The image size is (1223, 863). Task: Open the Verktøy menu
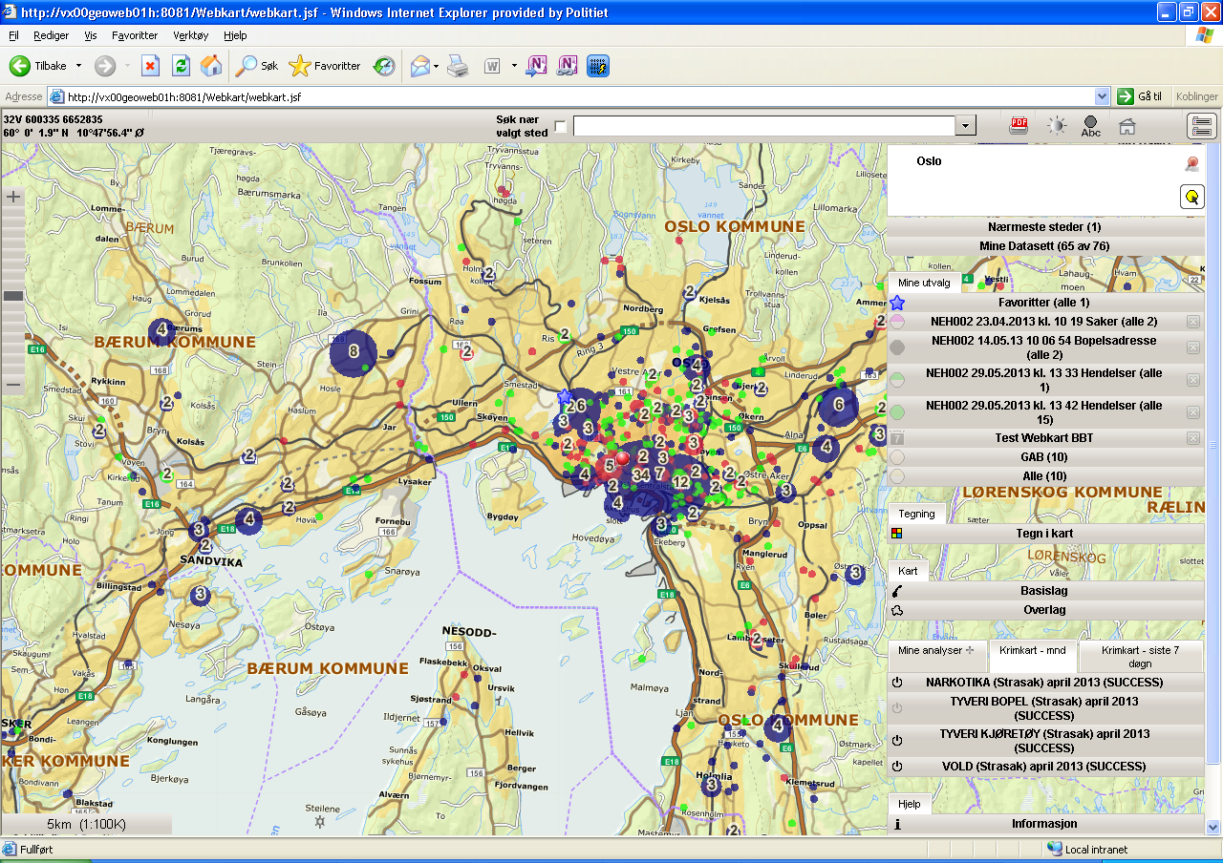[191, 35]
